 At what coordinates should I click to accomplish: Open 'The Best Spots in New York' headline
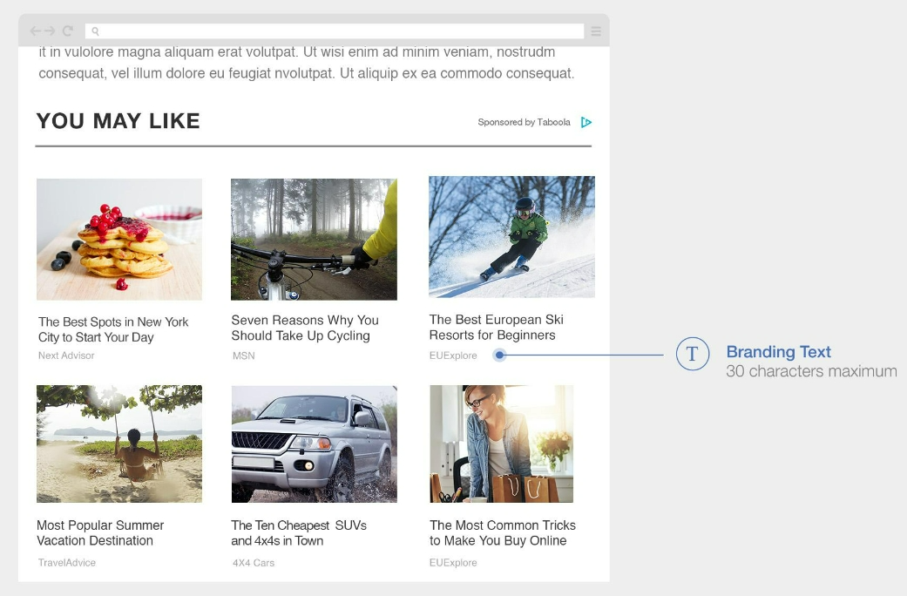coord(113,329)
